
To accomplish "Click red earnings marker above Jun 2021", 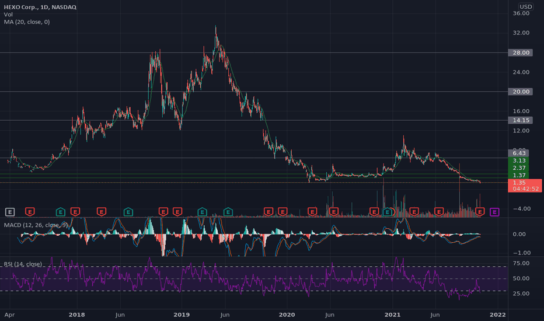I will [439, 211].
